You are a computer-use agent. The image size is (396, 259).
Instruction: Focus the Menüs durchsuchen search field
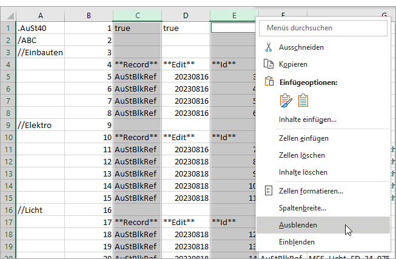coord(323,28)
